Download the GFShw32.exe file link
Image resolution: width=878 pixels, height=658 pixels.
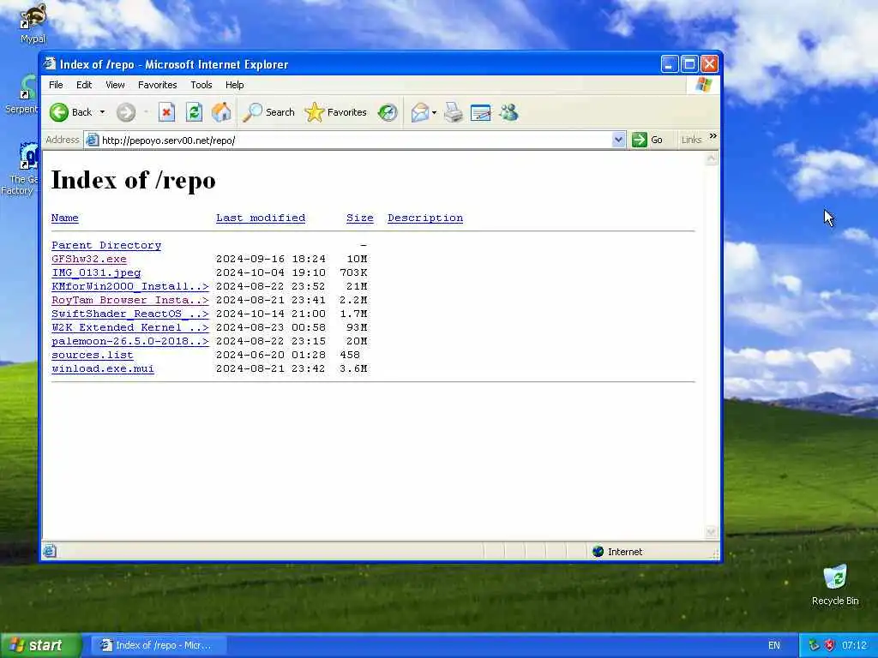click(89, 259)
